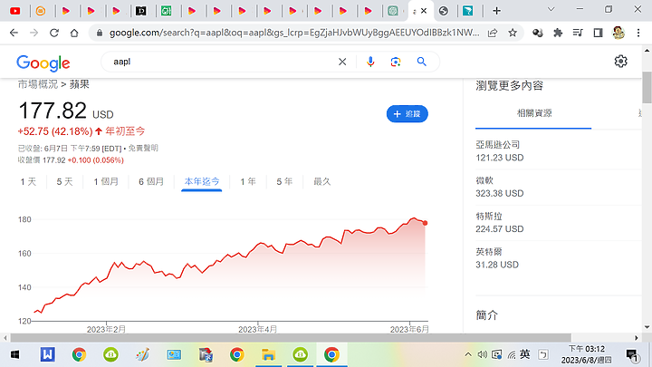Screen dimensions: 652x367
Task: Close the current aapl tab
Action: click(x=424, y=11)
